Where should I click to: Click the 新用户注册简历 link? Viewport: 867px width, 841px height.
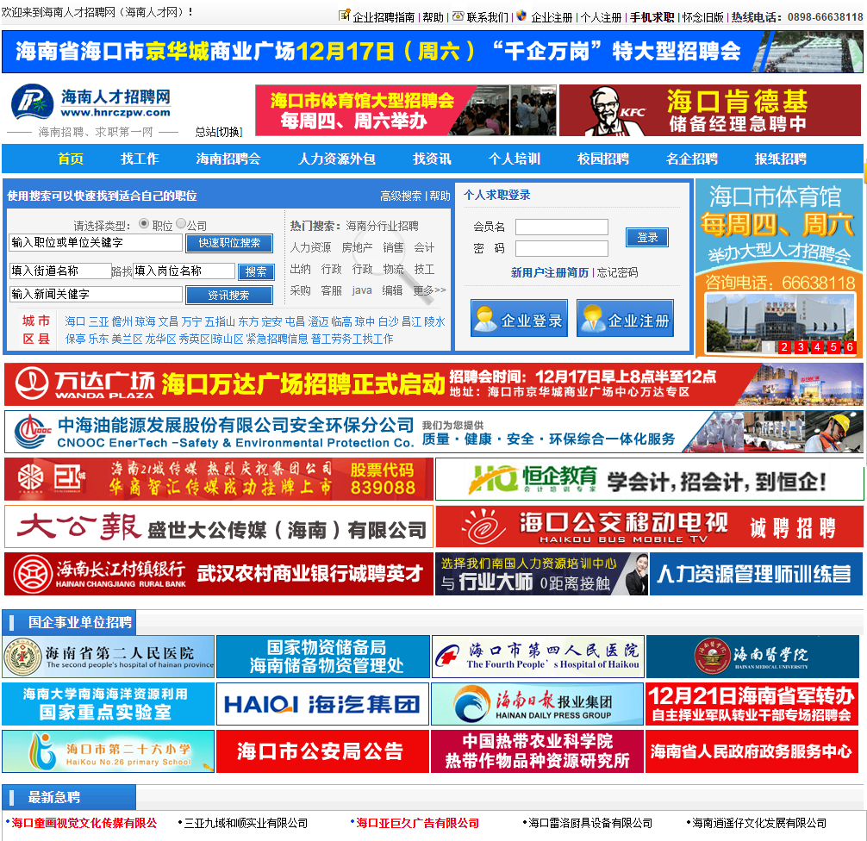(x=550, y=272)
